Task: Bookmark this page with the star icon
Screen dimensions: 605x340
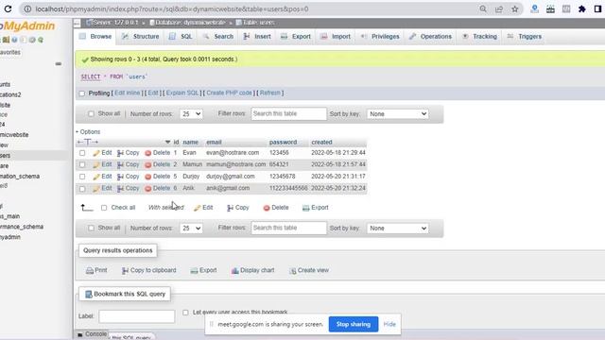Action: coord(514,8)
